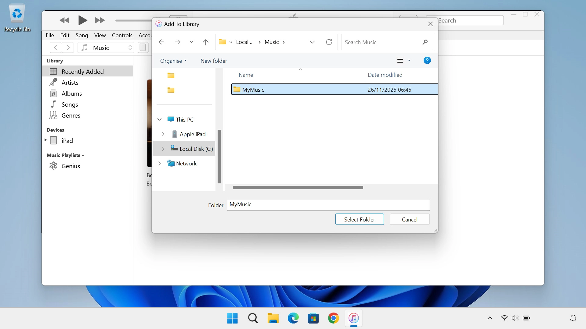This screenshot has width=586, height=329.
Task: Open the Genius playlist
Action: [x=71, y=166]
